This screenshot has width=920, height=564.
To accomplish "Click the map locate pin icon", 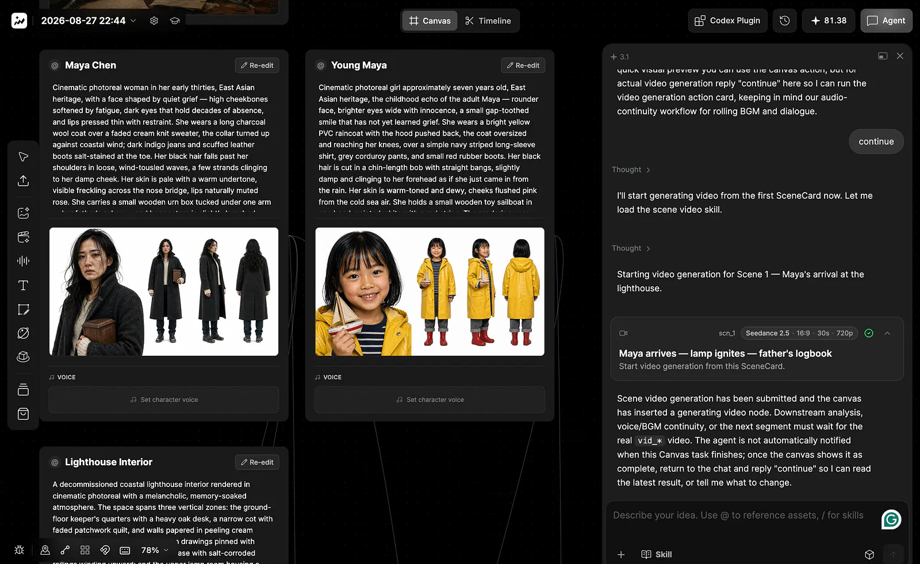I will [x=45, y=550].
